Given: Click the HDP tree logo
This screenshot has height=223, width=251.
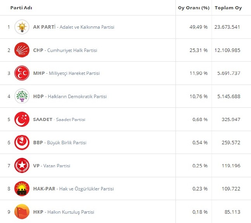Looking at the screenshot, I should pos(22,96).
